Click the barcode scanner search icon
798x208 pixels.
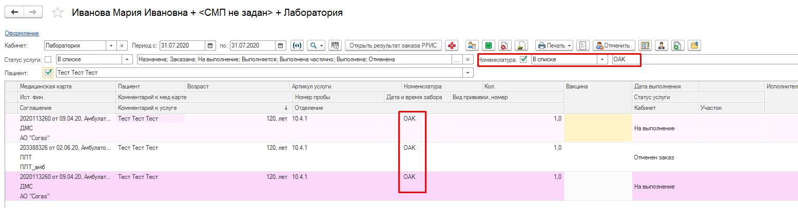336,45
